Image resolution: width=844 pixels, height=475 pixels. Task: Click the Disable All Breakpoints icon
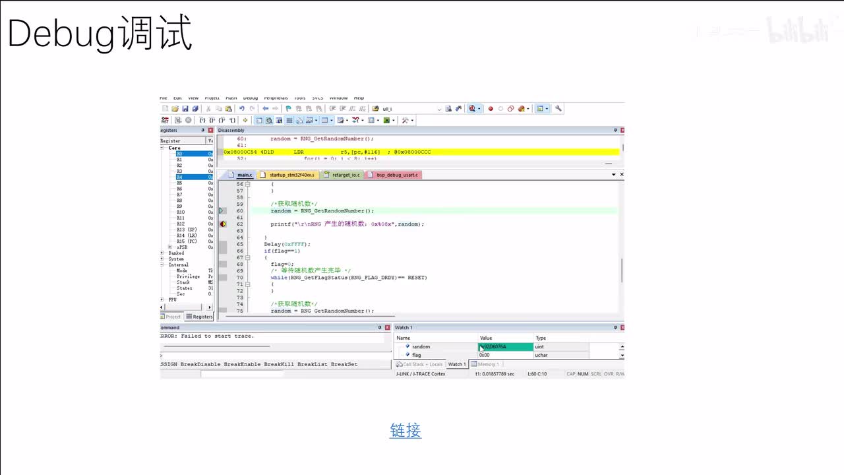pos(510,109)
